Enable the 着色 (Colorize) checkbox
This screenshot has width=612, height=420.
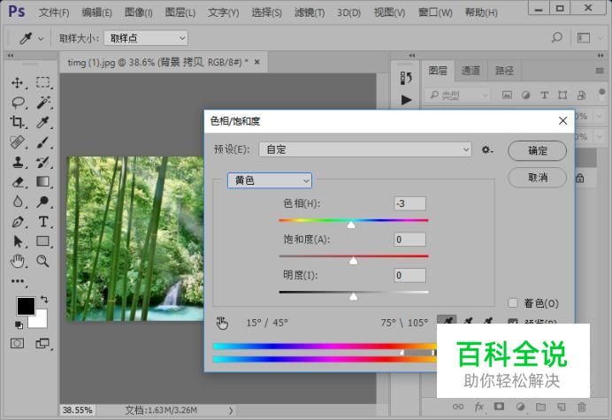coord(513,303)
